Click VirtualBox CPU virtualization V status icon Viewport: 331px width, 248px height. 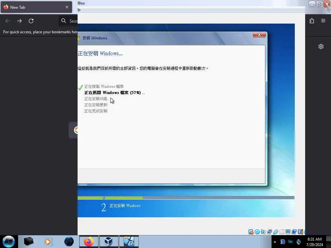[300, 232]
